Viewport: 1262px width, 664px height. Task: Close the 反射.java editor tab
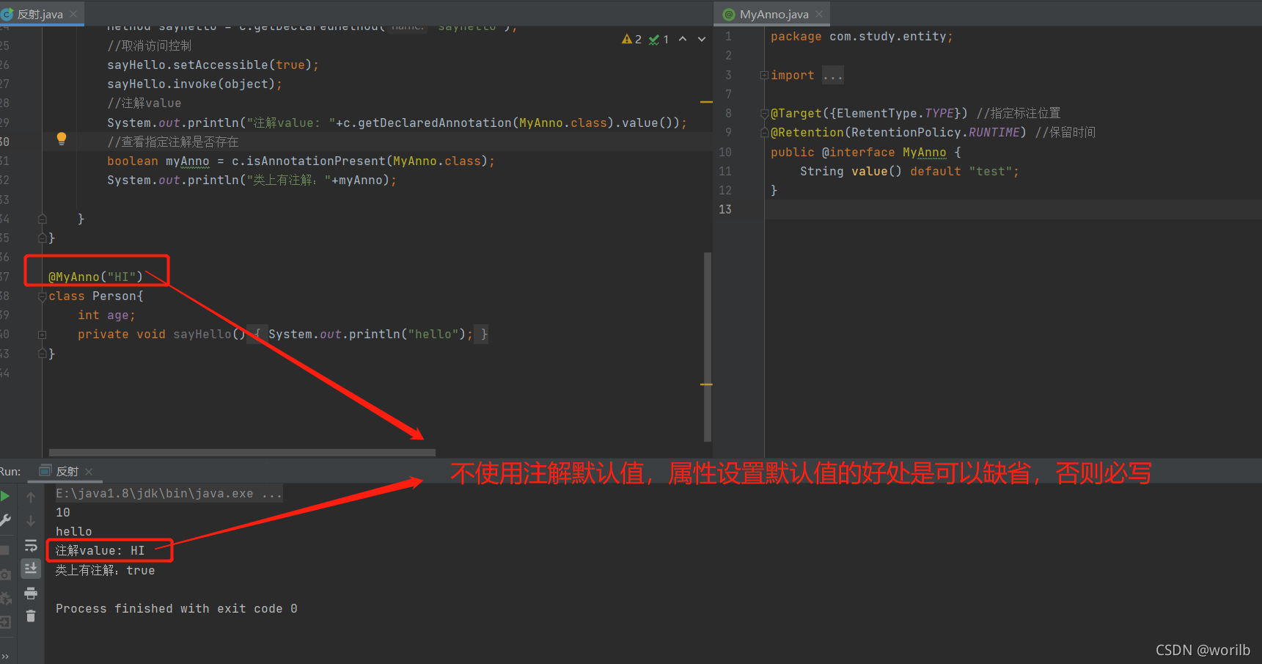(x=73, y=14)
